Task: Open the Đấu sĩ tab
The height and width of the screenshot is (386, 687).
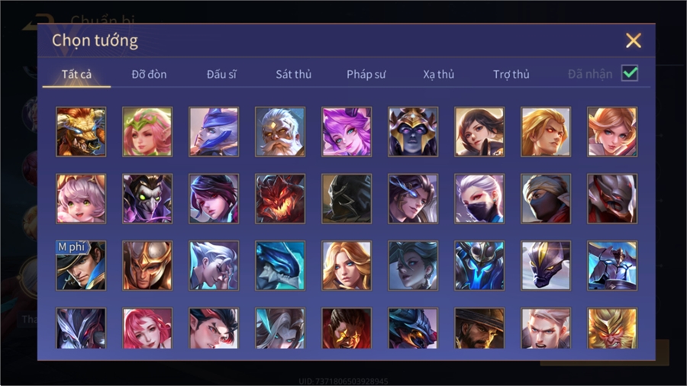Action: [221, 75]
